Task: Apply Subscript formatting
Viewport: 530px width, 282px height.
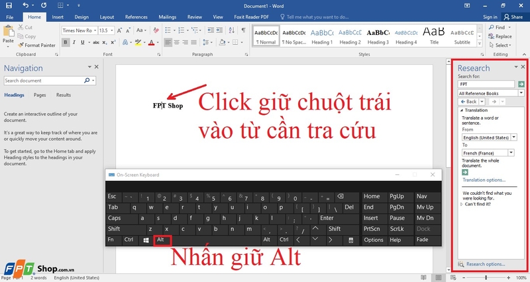Action: (105, 42)
